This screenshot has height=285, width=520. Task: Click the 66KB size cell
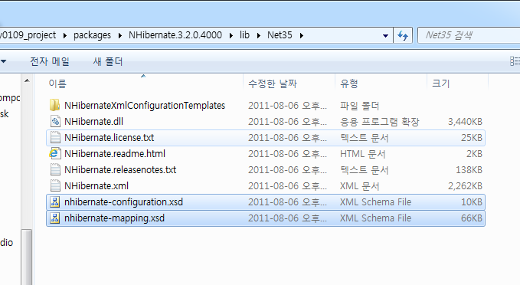pyautogui.click(x=471, y=218)
